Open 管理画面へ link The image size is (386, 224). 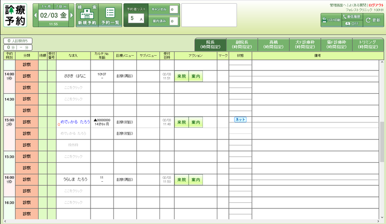click(338, 5)
